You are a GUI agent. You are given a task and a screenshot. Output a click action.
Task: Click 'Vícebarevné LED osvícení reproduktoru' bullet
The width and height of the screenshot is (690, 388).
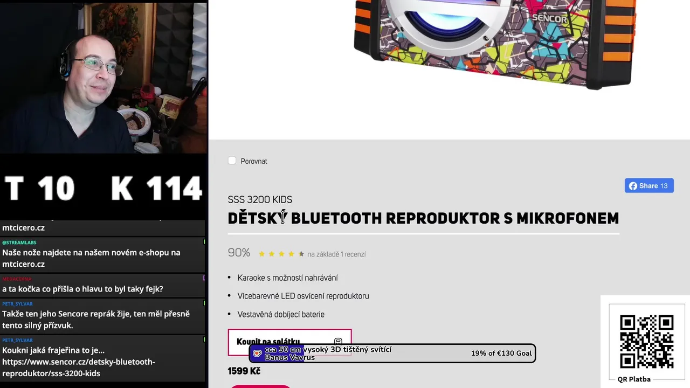(303, 296)
